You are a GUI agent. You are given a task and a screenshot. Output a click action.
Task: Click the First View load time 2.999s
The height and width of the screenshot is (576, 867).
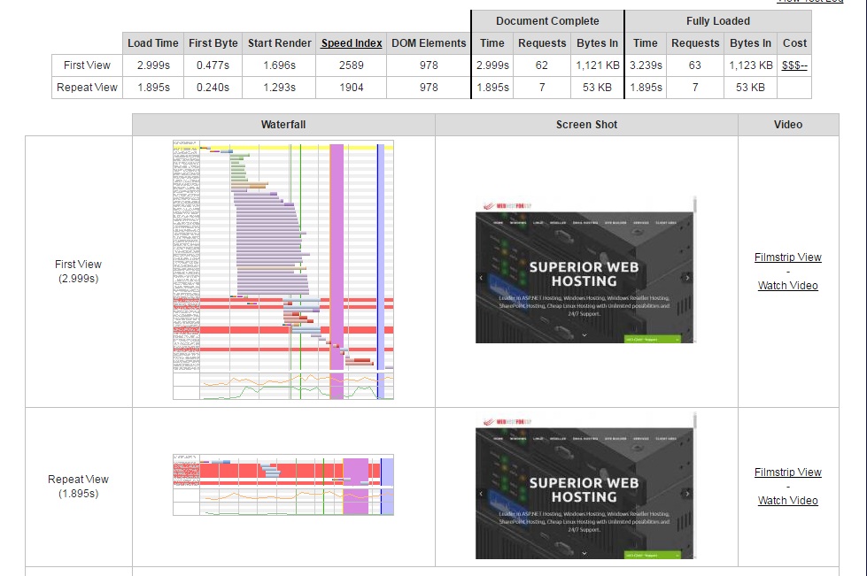153,65
